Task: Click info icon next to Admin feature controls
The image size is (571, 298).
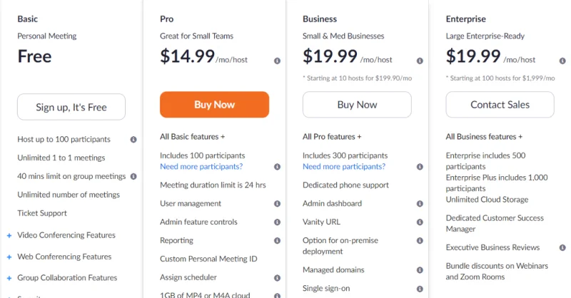Action: pos(277,222)
